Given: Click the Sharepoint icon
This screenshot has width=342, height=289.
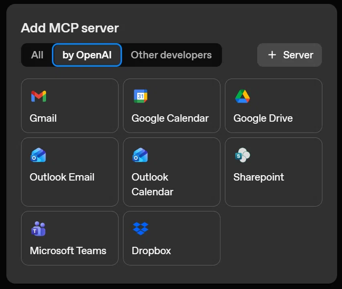Looking at the screenshot, I should point(243,155).
